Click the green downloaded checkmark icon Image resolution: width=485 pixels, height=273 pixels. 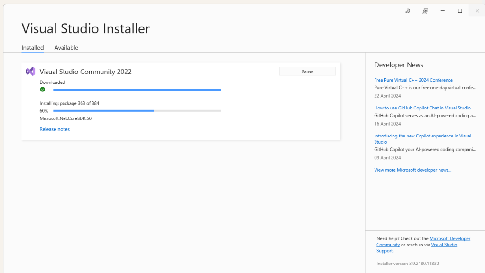tap(42, 90)
